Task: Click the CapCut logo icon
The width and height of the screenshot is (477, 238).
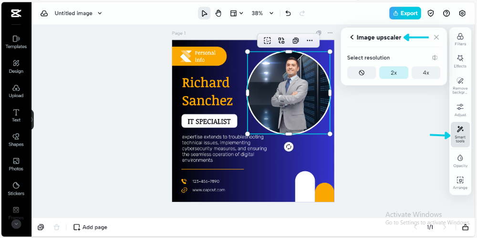Action: point(16,13)
